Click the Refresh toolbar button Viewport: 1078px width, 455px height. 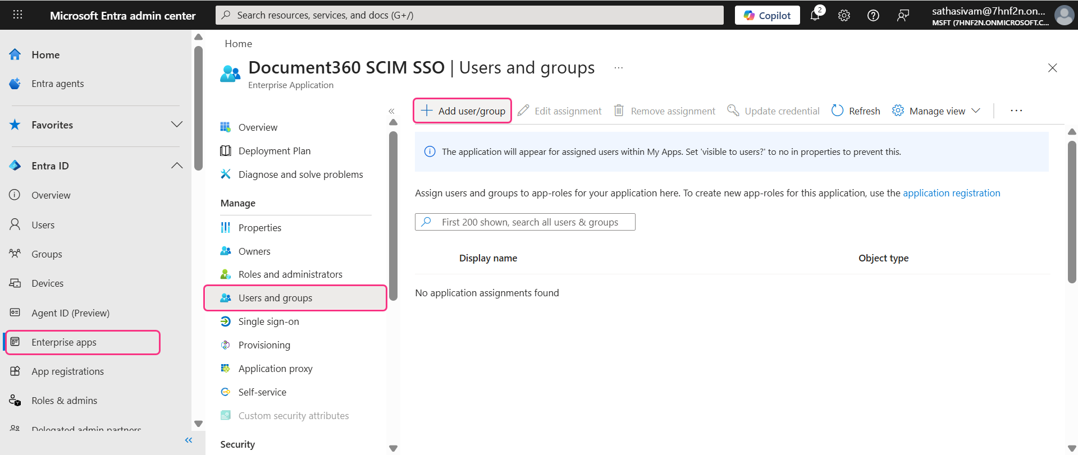(856, 111)
